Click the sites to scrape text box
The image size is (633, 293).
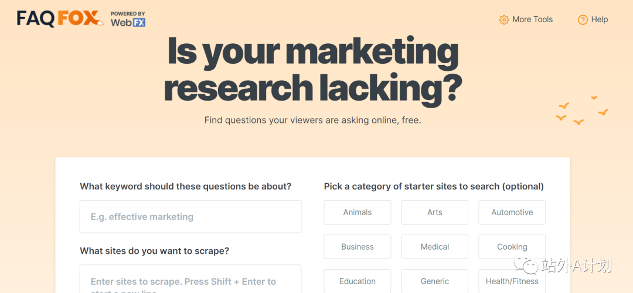pyautogui.click(x=190, y=281)
